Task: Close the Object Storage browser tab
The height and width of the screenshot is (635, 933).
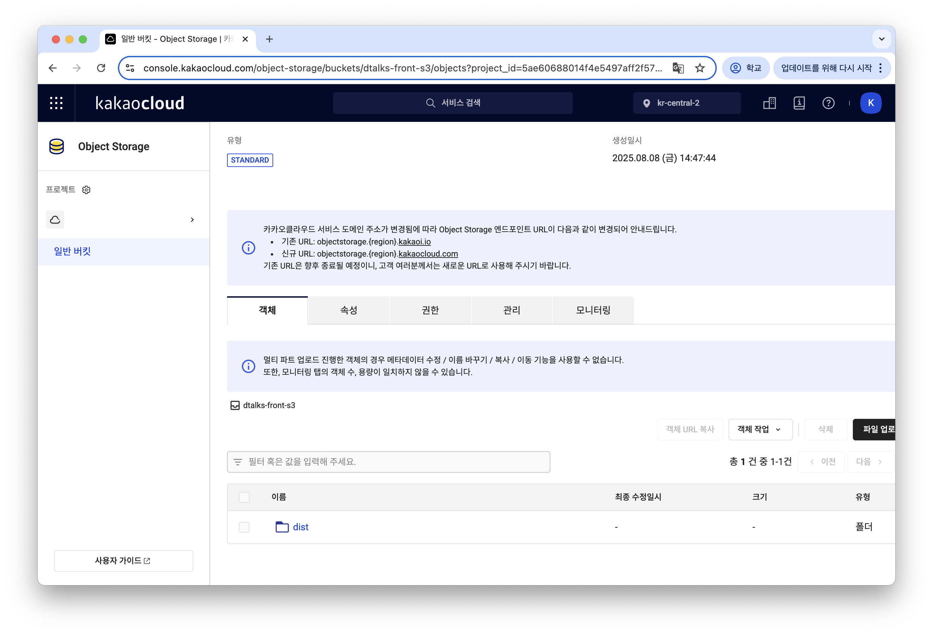Action: click(x=245, y=39)
